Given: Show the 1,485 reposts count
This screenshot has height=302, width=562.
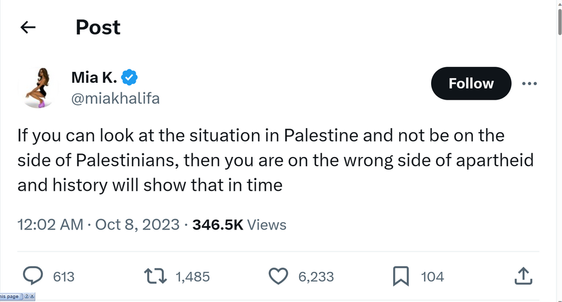Looking at the screenshot, I should [193, 277].
